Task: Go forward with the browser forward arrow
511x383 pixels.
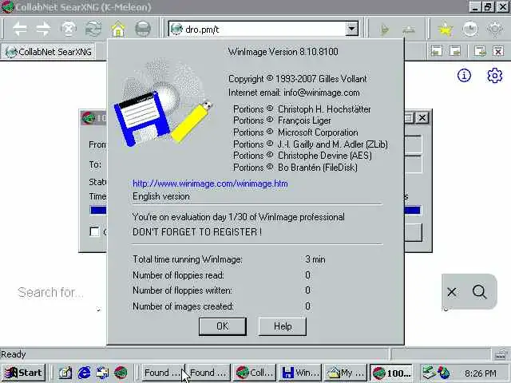Action: pos(43,30)
